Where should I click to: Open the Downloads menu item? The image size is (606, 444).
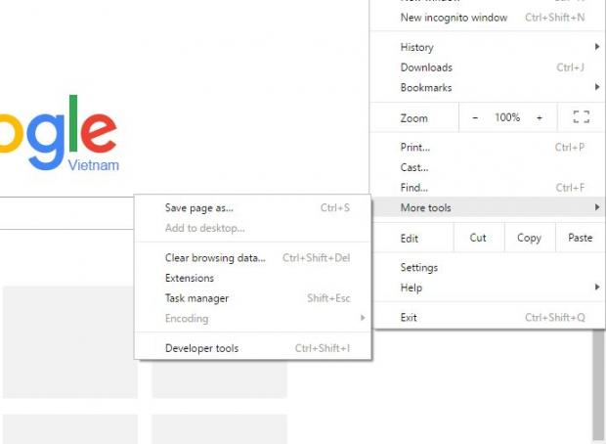(x=426, y=67)
